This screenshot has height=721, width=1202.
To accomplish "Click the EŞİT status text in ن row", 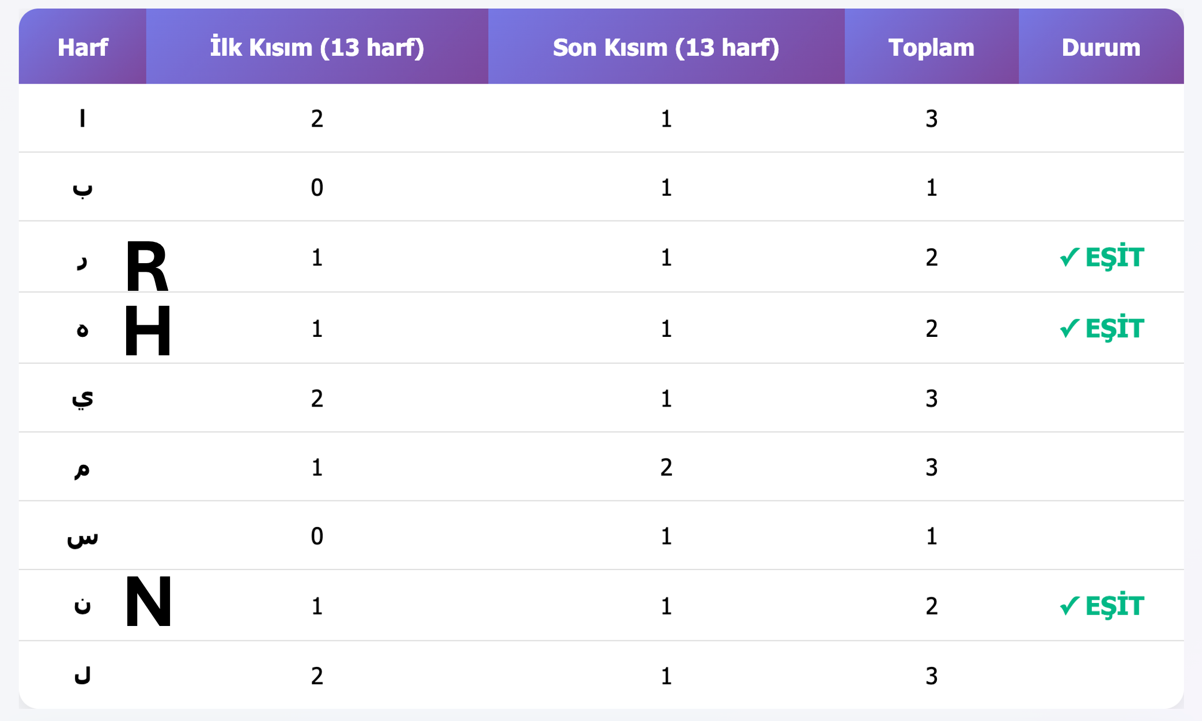I will point(1114,606).
